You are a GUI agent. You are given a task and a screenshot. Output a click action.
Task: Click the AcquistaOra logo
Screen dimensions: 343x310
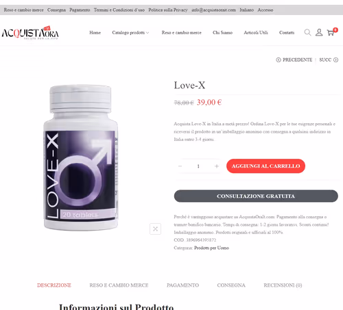coord(30,33)
